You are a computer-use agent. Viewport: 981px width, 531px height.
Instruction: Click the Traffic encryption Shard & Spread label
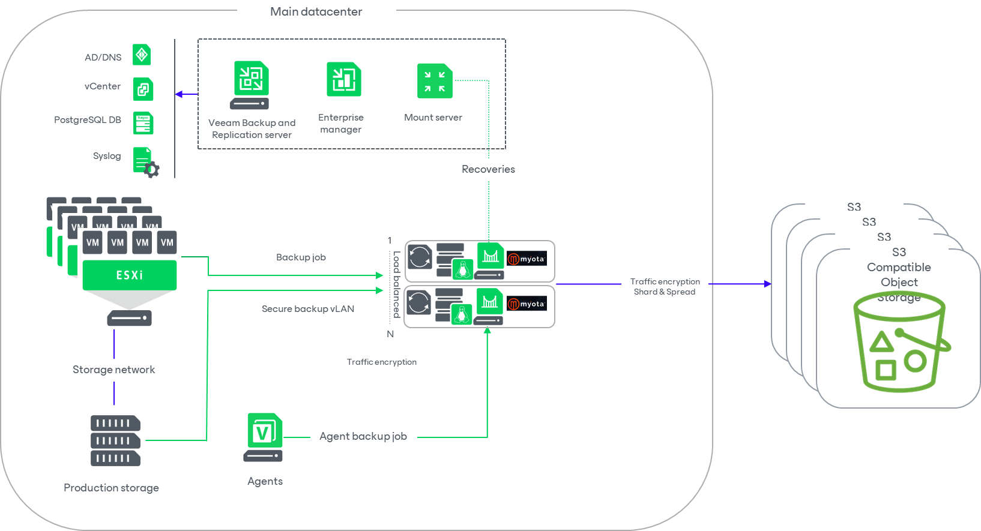tap(665, 287)
